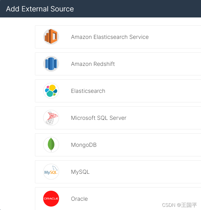Click the red Oracle logo icon

click(x=51, y=198)
